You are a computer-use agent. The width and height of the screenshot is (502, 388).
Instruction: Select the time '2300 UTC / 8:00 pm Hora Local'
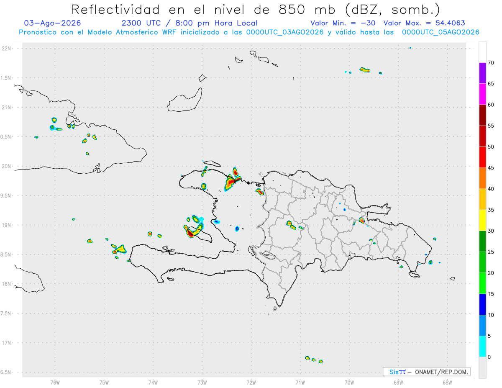(x=189, y=23)
